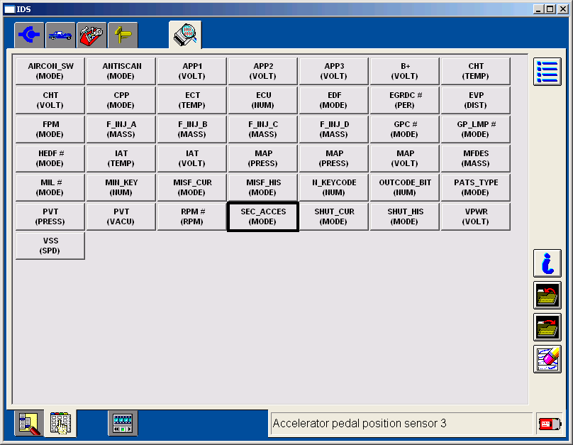This screenshot has width=573, height=445.
Task: Click the blue information icon
Action: 547,263
